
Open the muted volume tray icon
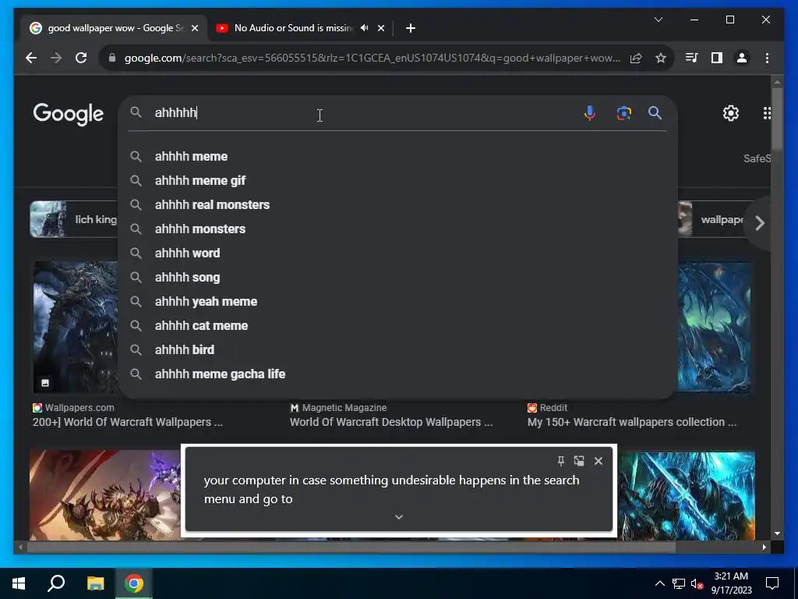(697, 583)
